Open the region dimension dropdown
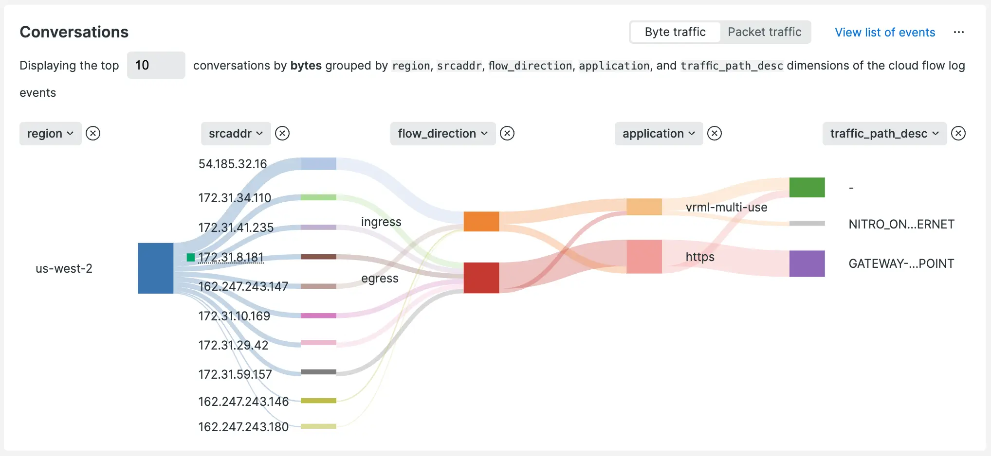The image size is (991, 456). point(50,133)
